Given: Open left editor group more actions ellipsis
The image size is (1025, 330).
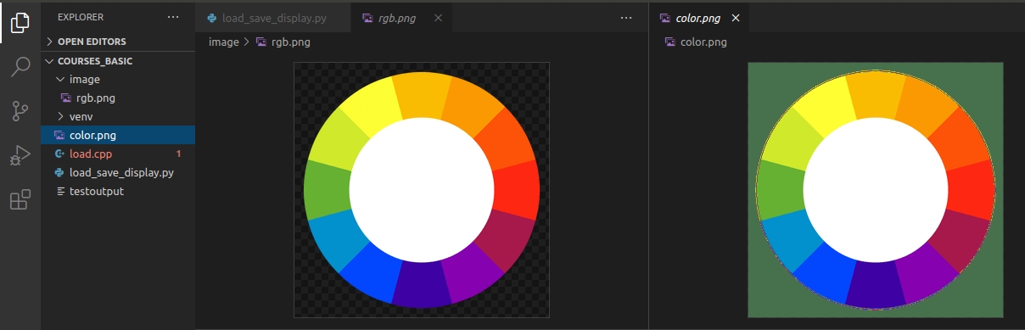Looking at the screenshot, I should [626, 17].
